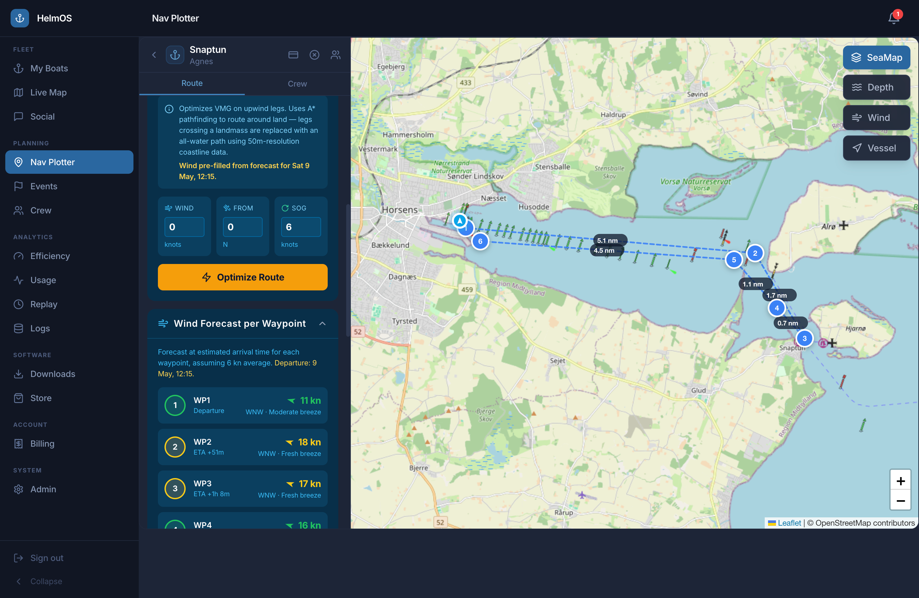Open Admin in sidebar

pyautogui.click(x=69, y=489)
